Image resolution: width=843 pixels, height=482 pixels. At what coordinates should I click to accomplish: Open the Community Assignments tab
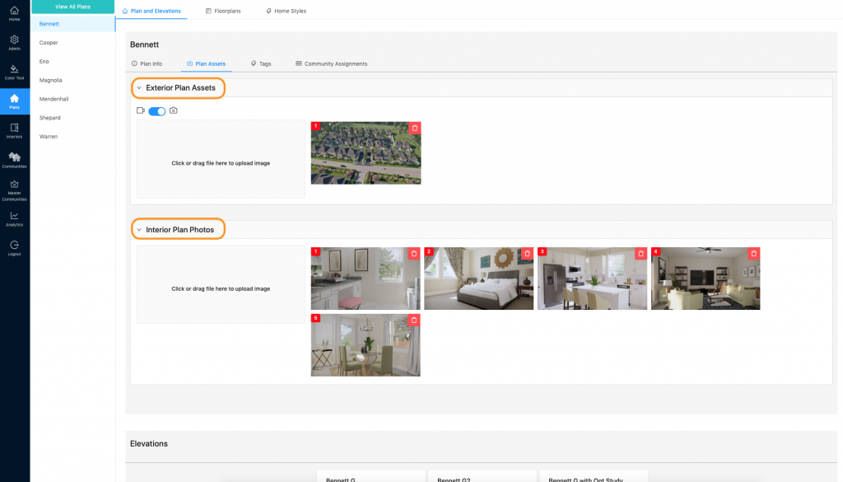331,63
